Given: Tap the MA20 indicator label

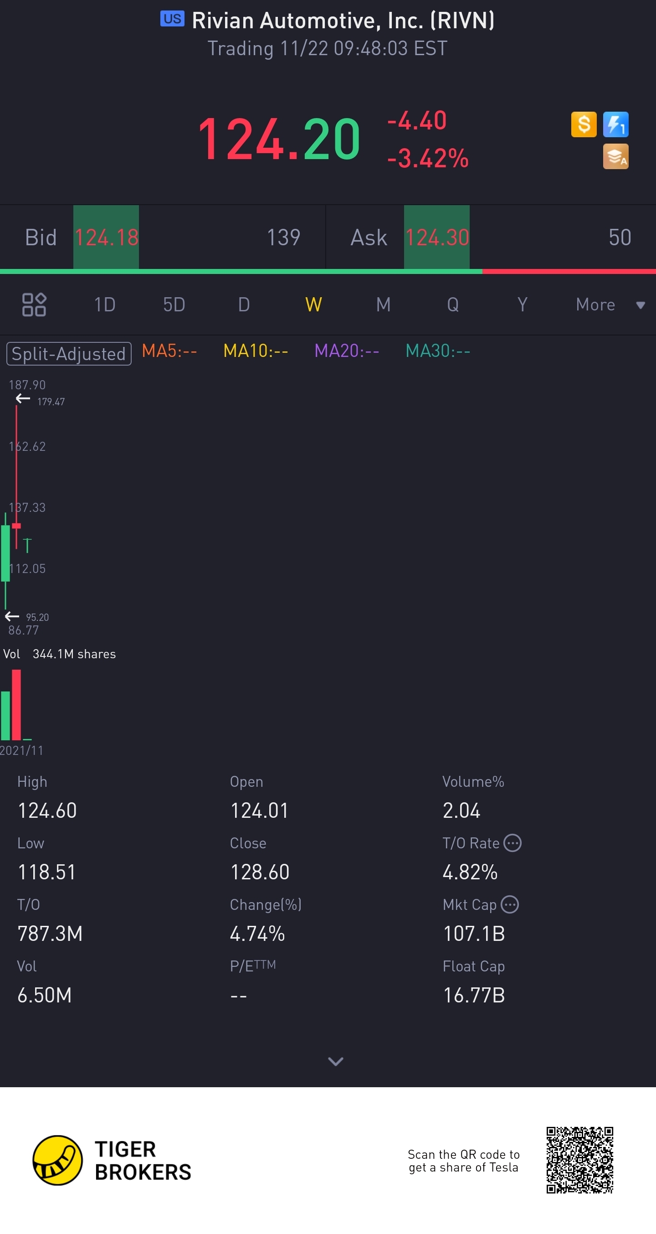Looking at the screenshot, I should 347,351.
